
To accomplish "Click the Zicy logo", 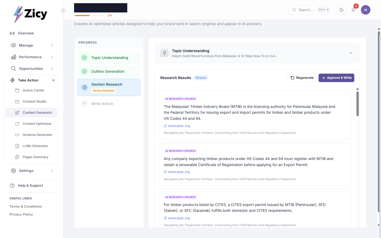I will (30, 14).
